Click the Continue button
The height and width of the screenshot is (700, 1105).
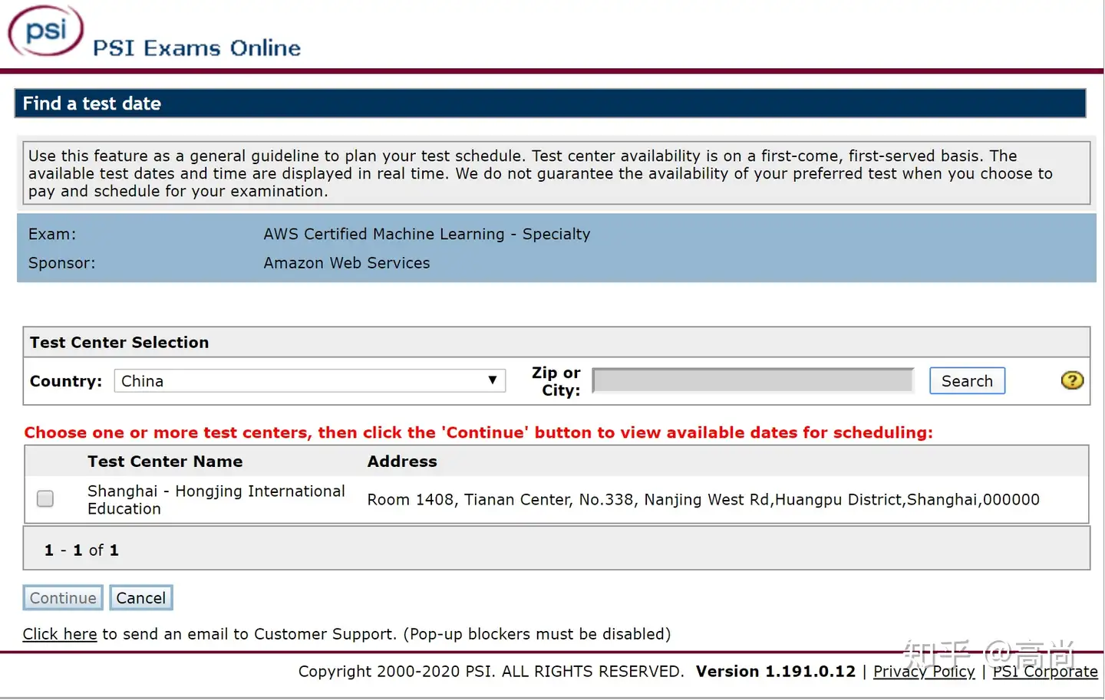[x=63, y=598]
